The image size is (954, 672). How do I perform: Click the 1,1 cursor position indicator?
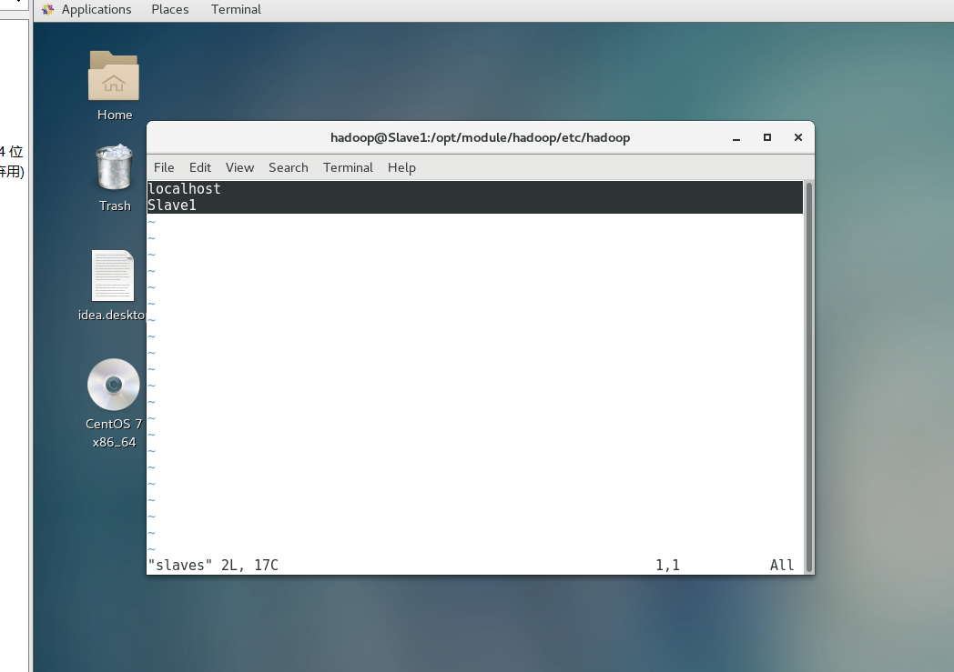(x=667, y=566)
